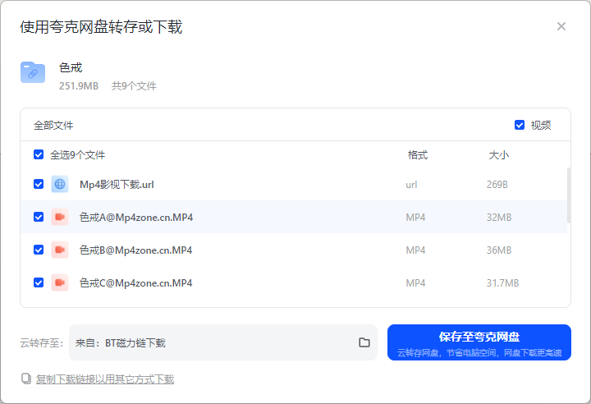
Task: Click the globe icon for Mp4影视下载.url
Action: (x=60, y=184)
